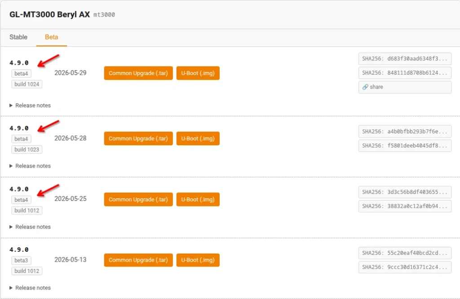Expand Release notes for 2026-05-25 release
The height and width of the screenshot is (299, 460).
tap(30, 227)
